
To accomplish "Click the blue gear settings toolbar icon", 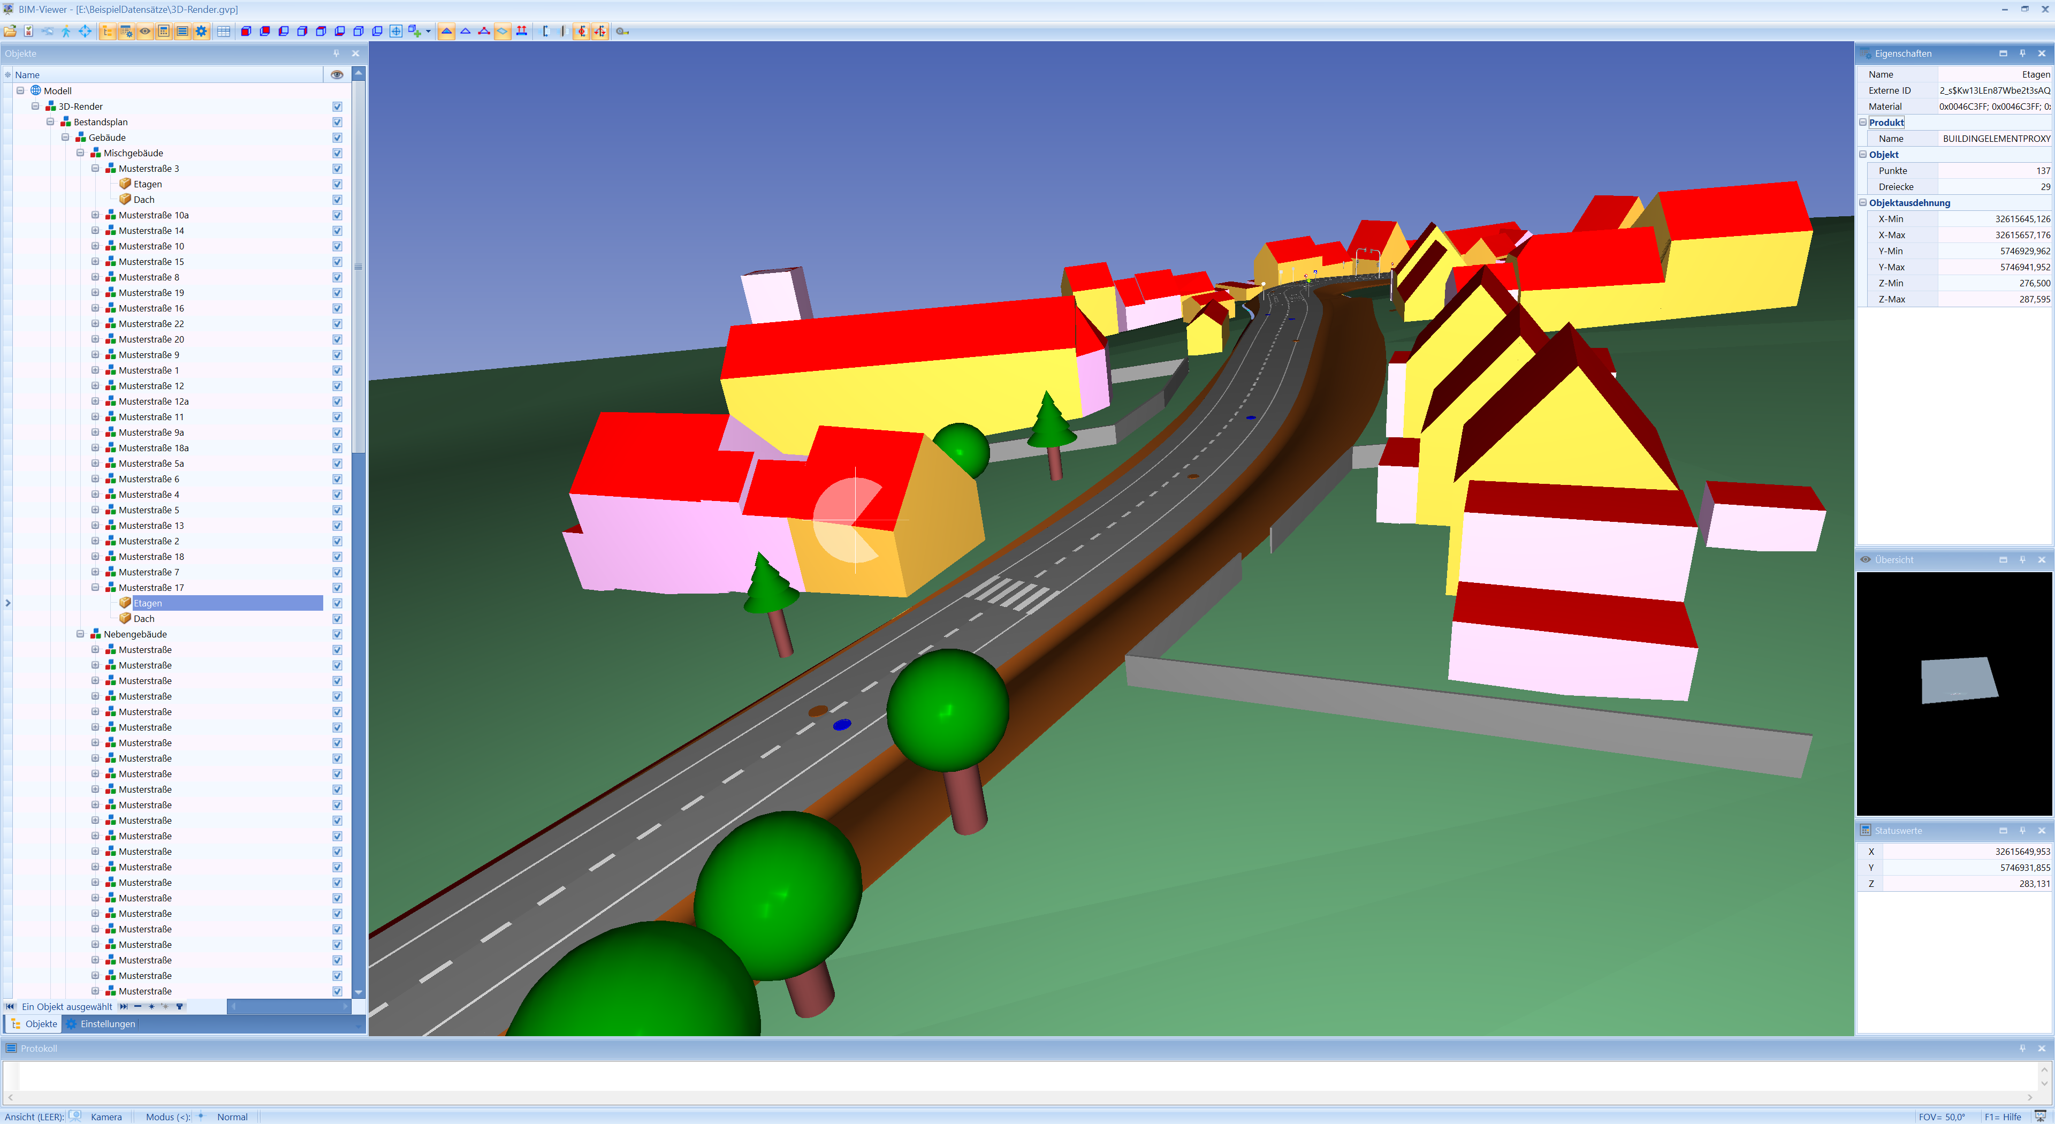I will coord(201,31).
